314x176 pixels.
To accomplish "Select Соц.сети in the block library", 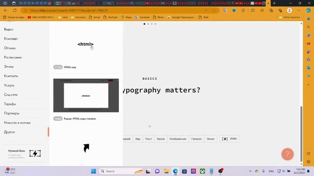I will (11, 94).
